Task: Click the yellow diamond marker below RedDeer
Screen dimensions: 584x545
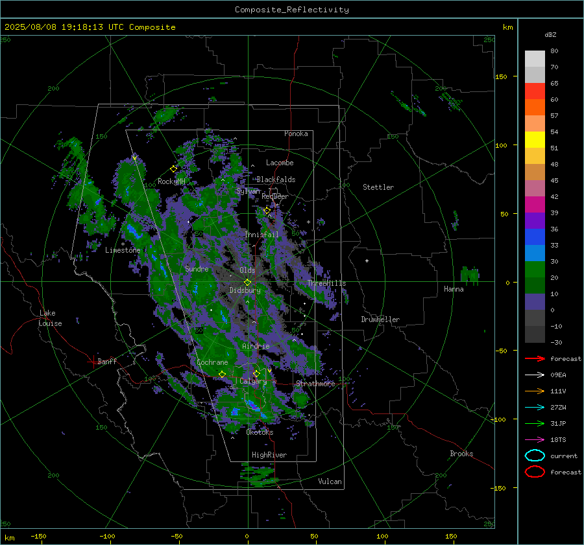Action: (x=267, y=211)
